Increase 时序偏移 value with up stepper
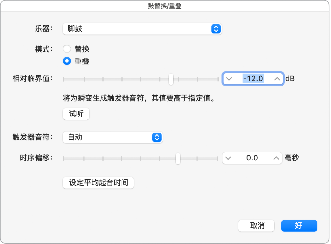This screenshot has width=331, height=244. [x=275, y=158]
